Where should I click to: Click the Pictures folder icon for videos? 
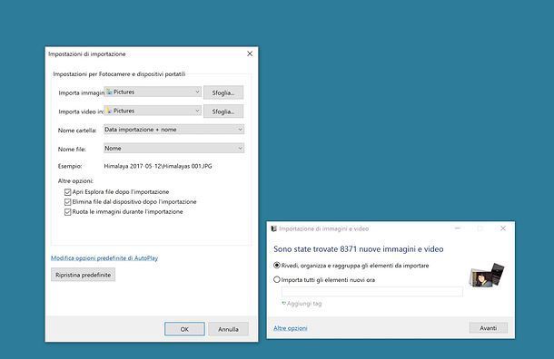point(109,111)
